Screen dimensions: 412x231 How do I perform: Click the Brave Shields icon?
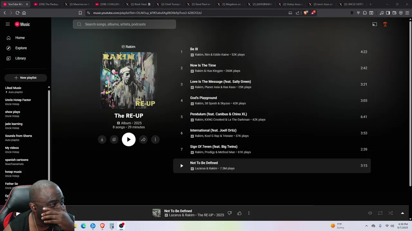click(x=305, y=13)
